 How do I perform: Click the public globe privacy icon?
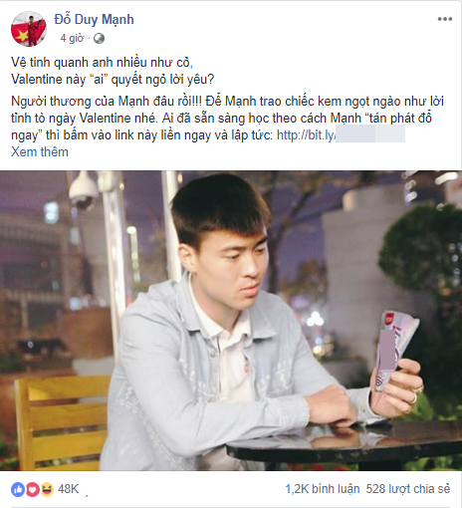99,39
